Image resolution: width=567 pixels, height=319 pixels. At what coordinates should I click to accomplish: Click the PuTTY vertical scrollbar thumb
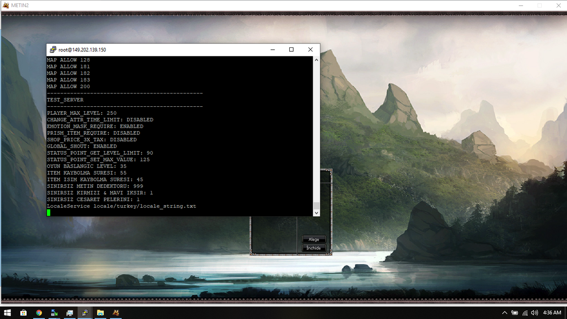(x=316, y=206)
